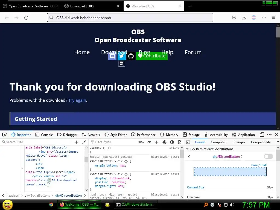Screen dimensions: 280x210
Task: Open the Memory panel
Action: (x=169, y=135)
